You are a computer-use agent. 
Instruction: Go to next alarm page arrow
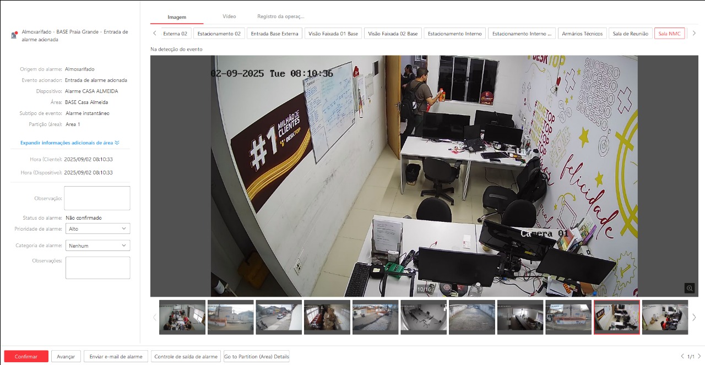(x=699, y=357)
